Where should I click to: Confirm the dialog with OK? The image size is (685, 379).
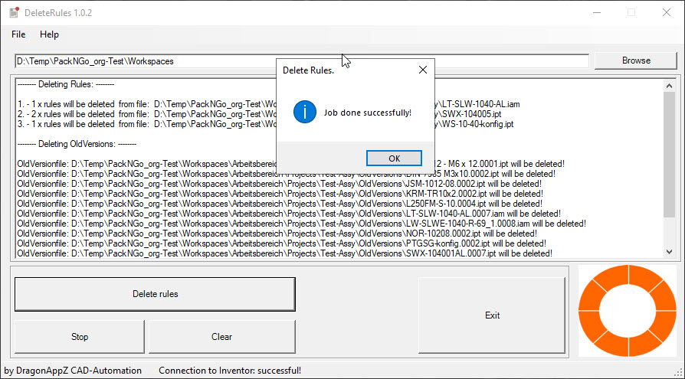[394, 158]
